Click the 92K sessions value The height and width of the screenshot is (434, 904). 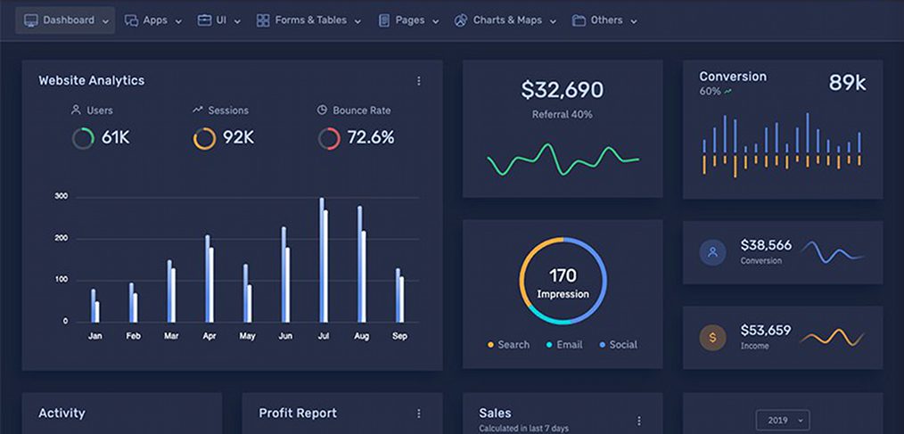[239, 138]
